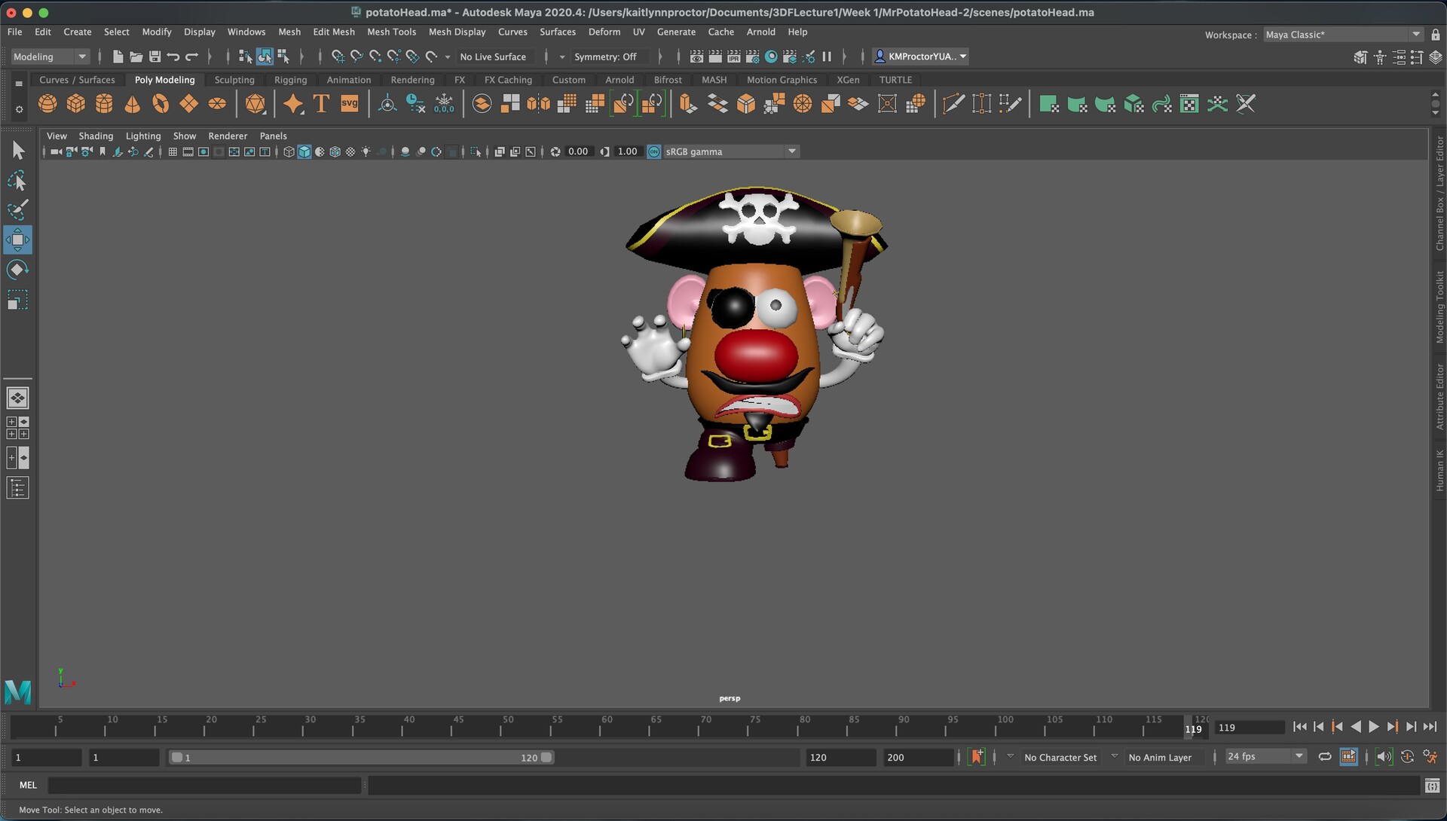The height and width of the screenshot is (821, 1447).
Task: Enable snap to grids in the status line
Action: (x=336, y=56)
